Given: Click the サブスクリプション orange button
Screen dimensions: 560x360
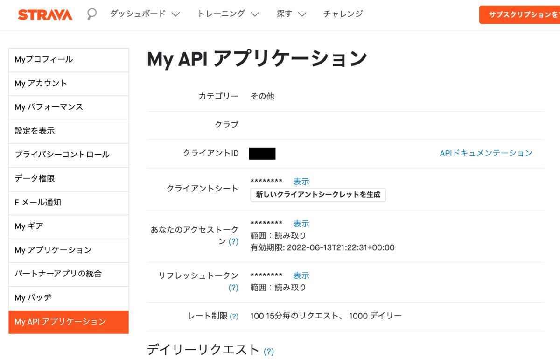Looking at the screenshot, I should click(519, 14).
